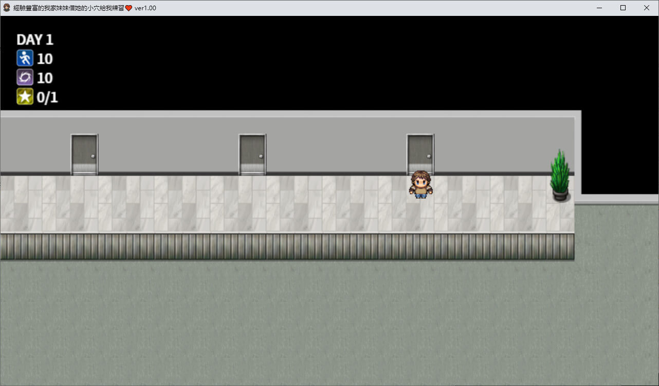Viewport: 659px width, 386px height.
Task: Click the 0/1 star progress counter
Action: 47,98
